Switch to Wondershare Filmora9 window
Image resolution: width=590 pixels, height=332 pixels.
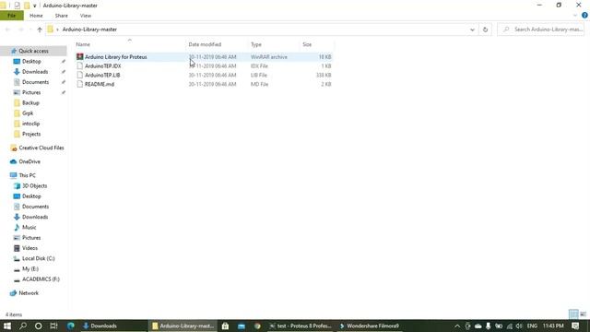[x=369, y=326]
